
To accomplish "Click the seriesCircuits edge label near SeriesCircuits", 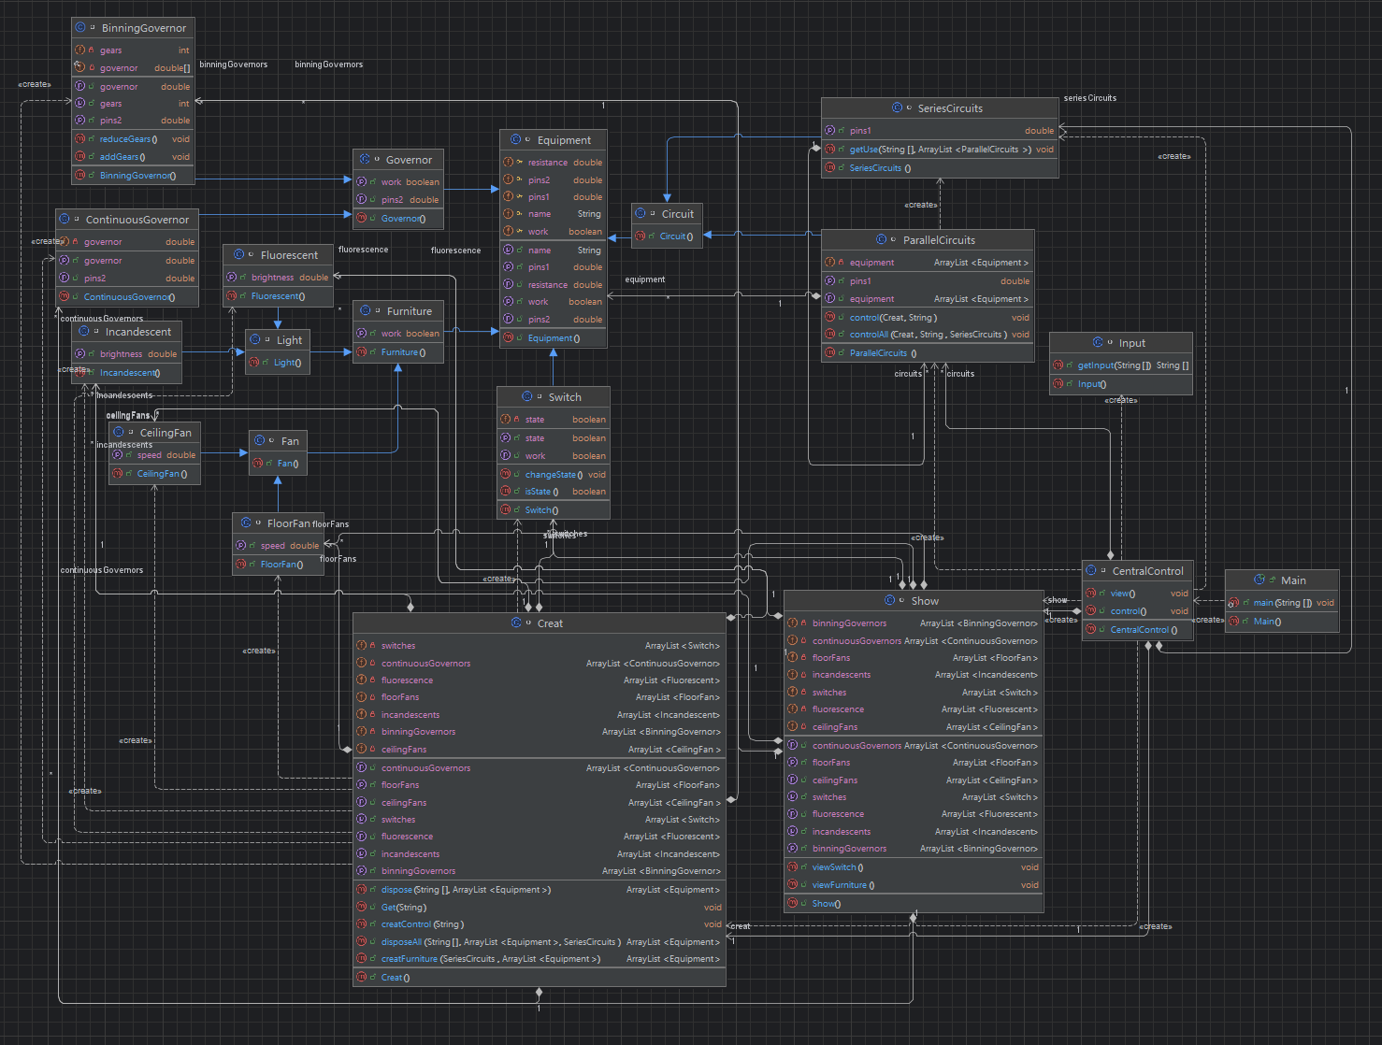I will (1090, 98).
